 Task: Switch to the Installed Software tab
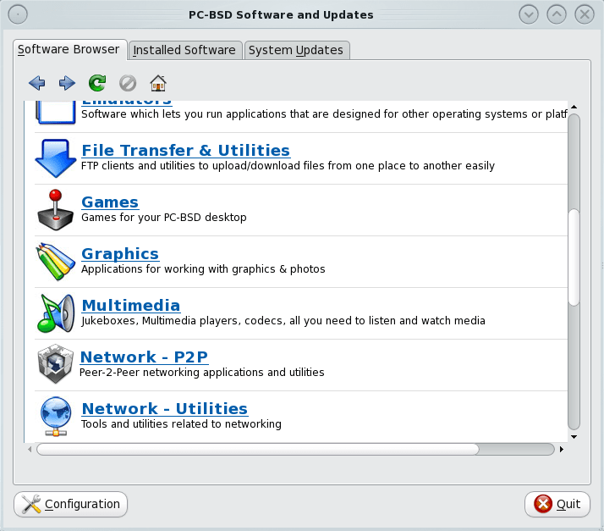pos(185,51)
